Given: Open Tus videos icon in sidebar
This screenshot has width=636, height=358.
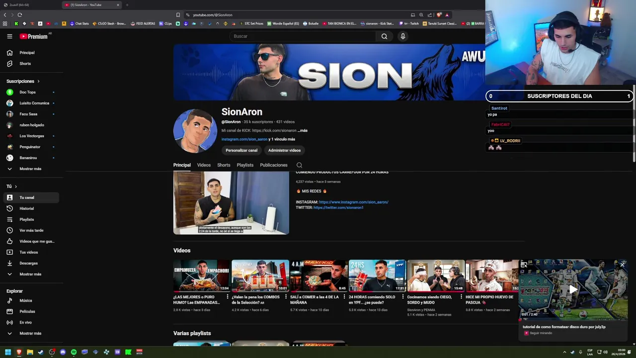Looking at the screenshot, I should click(x=9, y=252).
